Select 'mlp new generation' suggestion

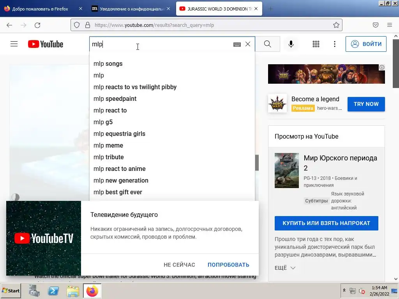click(172, 181)
